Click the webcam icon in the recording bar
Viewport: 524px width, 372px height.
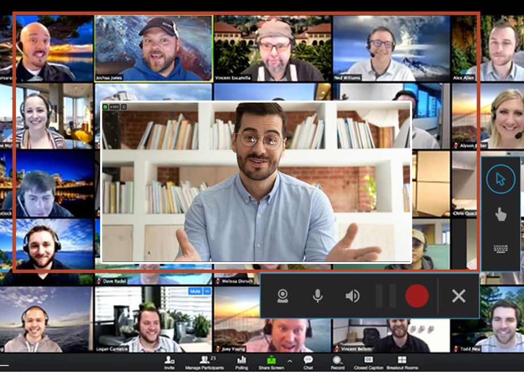pyautogui.click(x=283, y=295)
